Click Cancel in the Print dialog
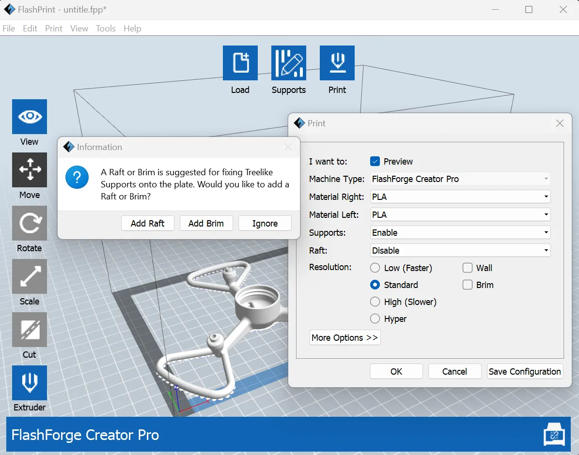Screen dimensions: 579x455 [x=454, y=371]
